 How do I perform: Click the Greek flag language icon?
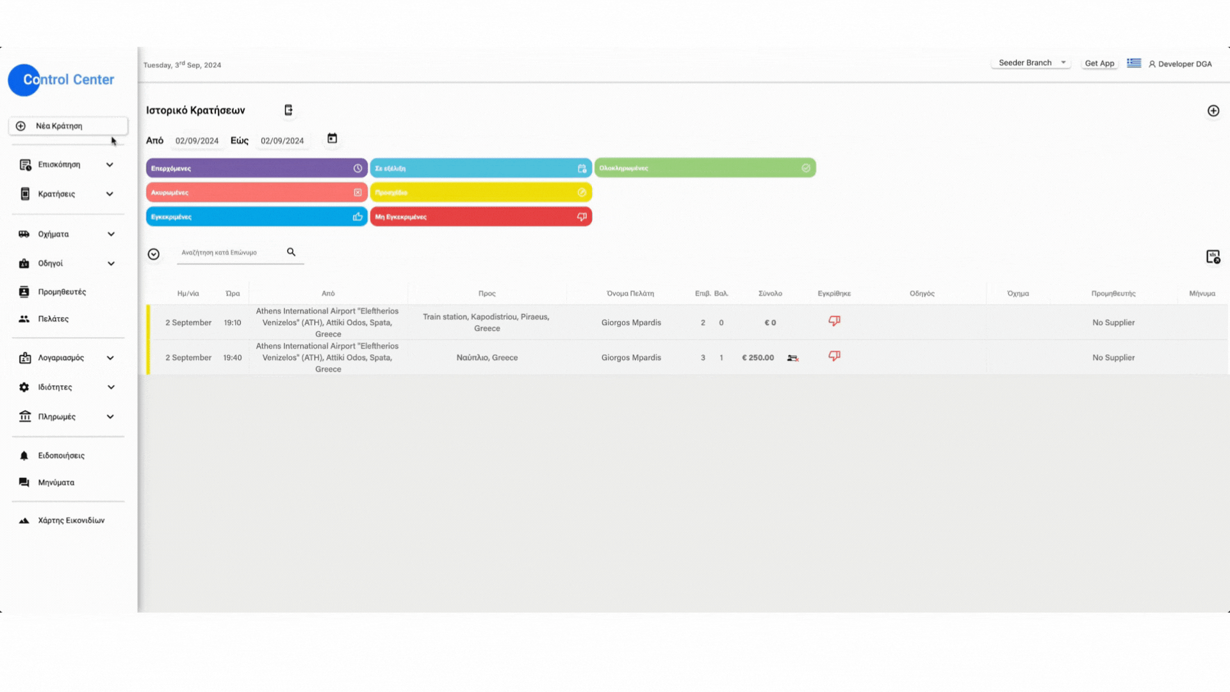1134,63
